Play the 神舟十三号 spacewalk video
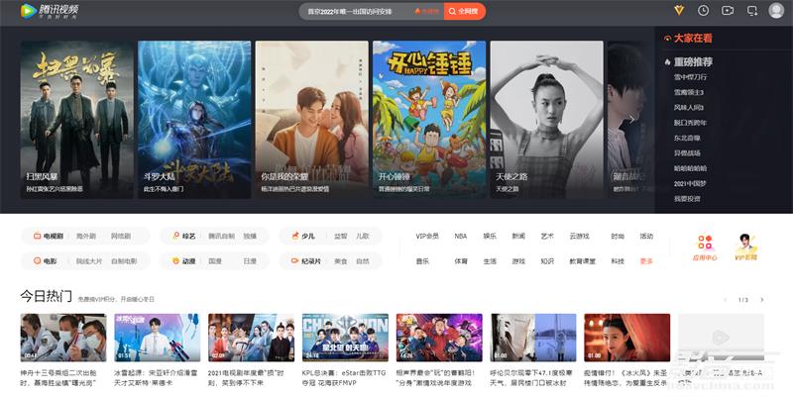Viewport: 793px width, 397px height. [x=63, y=338]
